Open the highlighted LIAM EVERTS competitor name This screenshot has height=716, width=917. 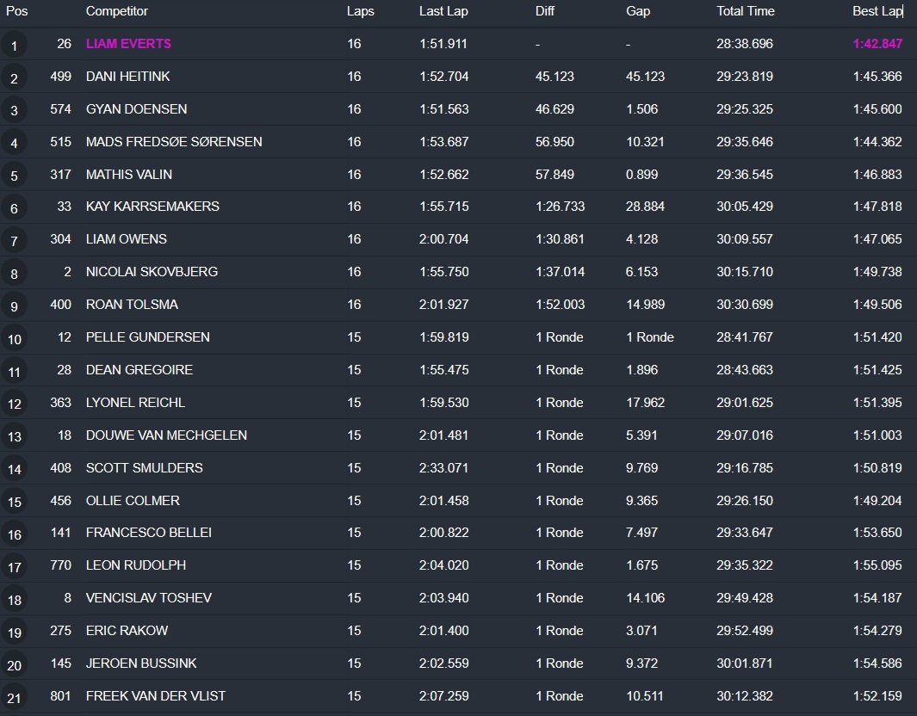[128, 44]
